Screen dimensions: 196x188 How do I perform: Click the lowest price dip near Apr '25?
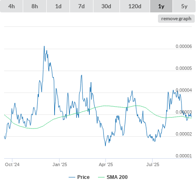pos(105,146)
